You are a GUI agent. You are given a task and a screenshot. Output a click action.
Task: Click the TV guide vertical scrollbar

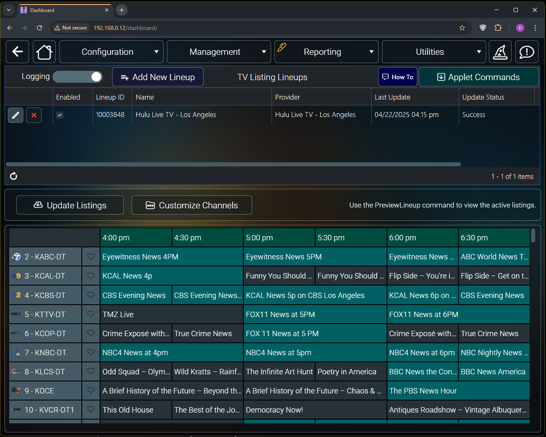click(x=533, y=237)
